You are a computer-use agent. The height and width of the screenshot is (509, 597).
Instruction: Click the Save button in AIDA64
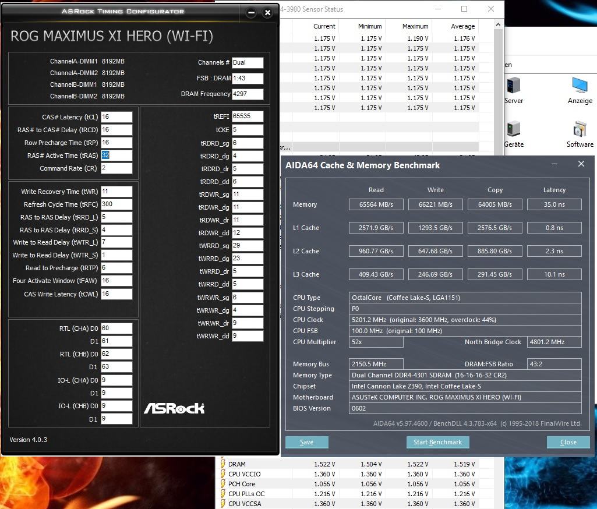coord(306,442)
